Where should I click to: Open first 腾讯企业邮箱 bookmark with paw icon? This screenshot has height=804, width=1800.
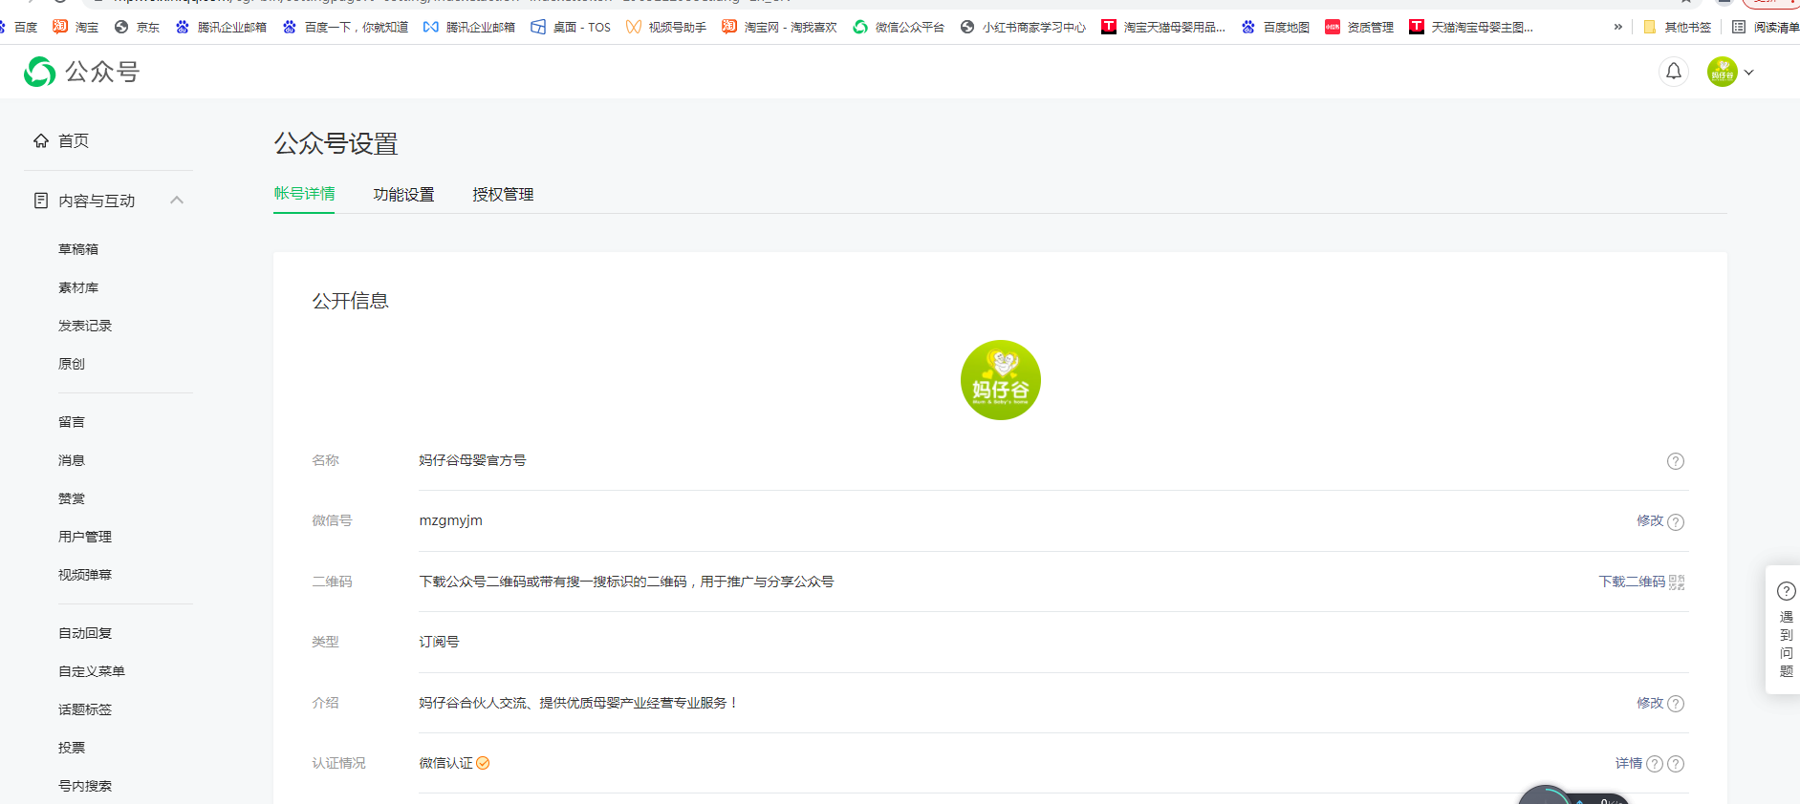221,27
